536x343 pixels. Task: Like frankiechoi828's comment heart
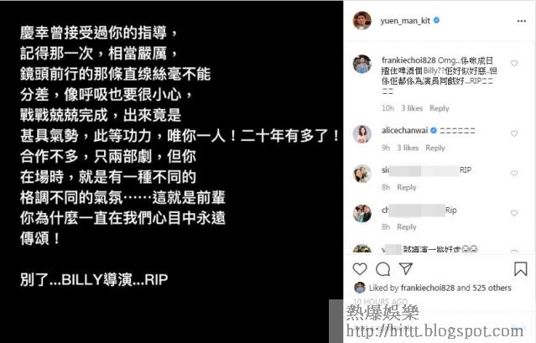tap(514, 63)
